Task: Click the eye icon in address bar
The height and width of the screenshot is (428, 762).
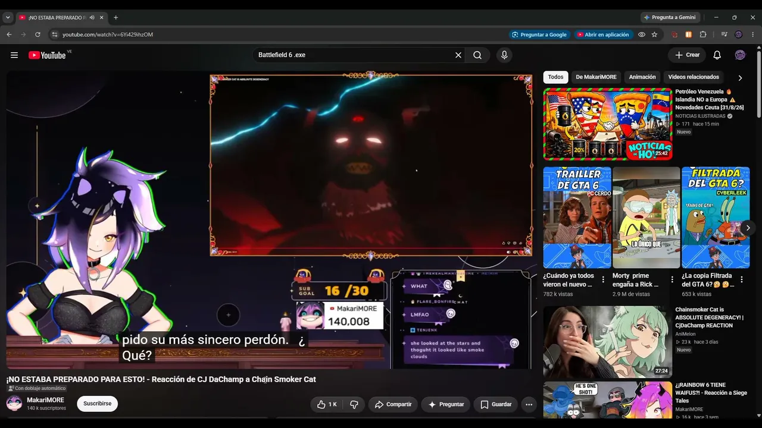Action: [642, 34]
